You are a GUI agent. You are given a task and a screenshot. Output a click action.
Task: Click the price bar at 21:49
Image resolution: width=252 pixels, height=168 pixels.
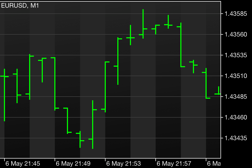click(x=55, y=84)
